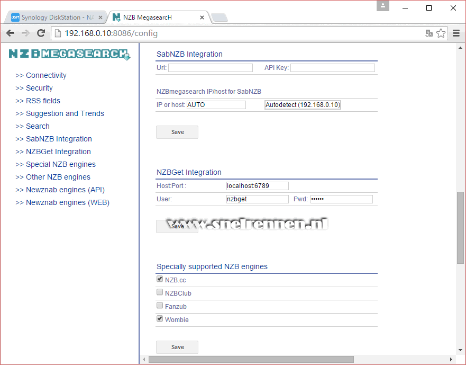Bookmark the page with the star icon
The width and height of the screenshot is (466, 365).
click(x=441, y=33)
